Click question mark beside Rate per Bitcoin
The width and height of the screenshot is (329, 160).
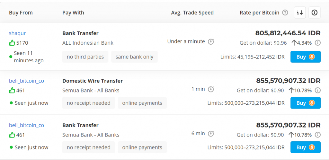pyautogui.click(x=285, y=13)
